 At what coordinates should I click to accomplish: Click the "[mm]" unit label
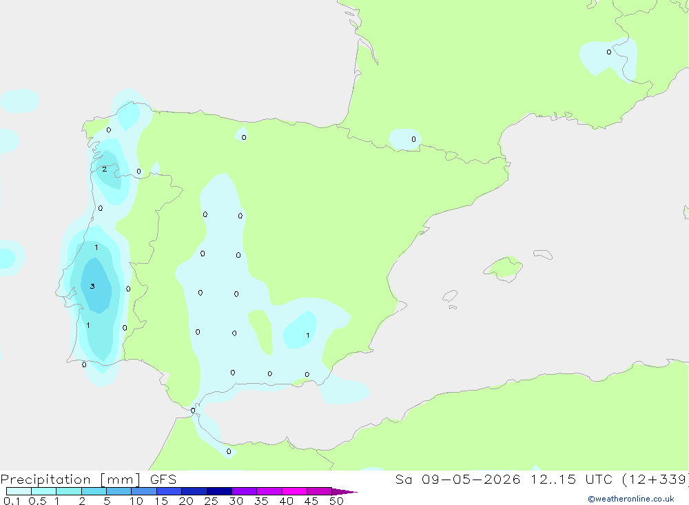tap(121, 480)
